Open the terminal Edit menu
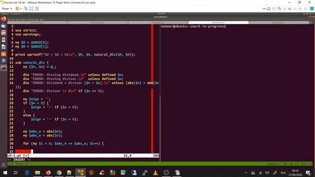This screenshot has width=315, height=177. 13,20
